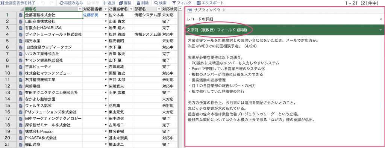The image size is (385, 148).
Task: Exit full screen display mode
Action: 18,3
